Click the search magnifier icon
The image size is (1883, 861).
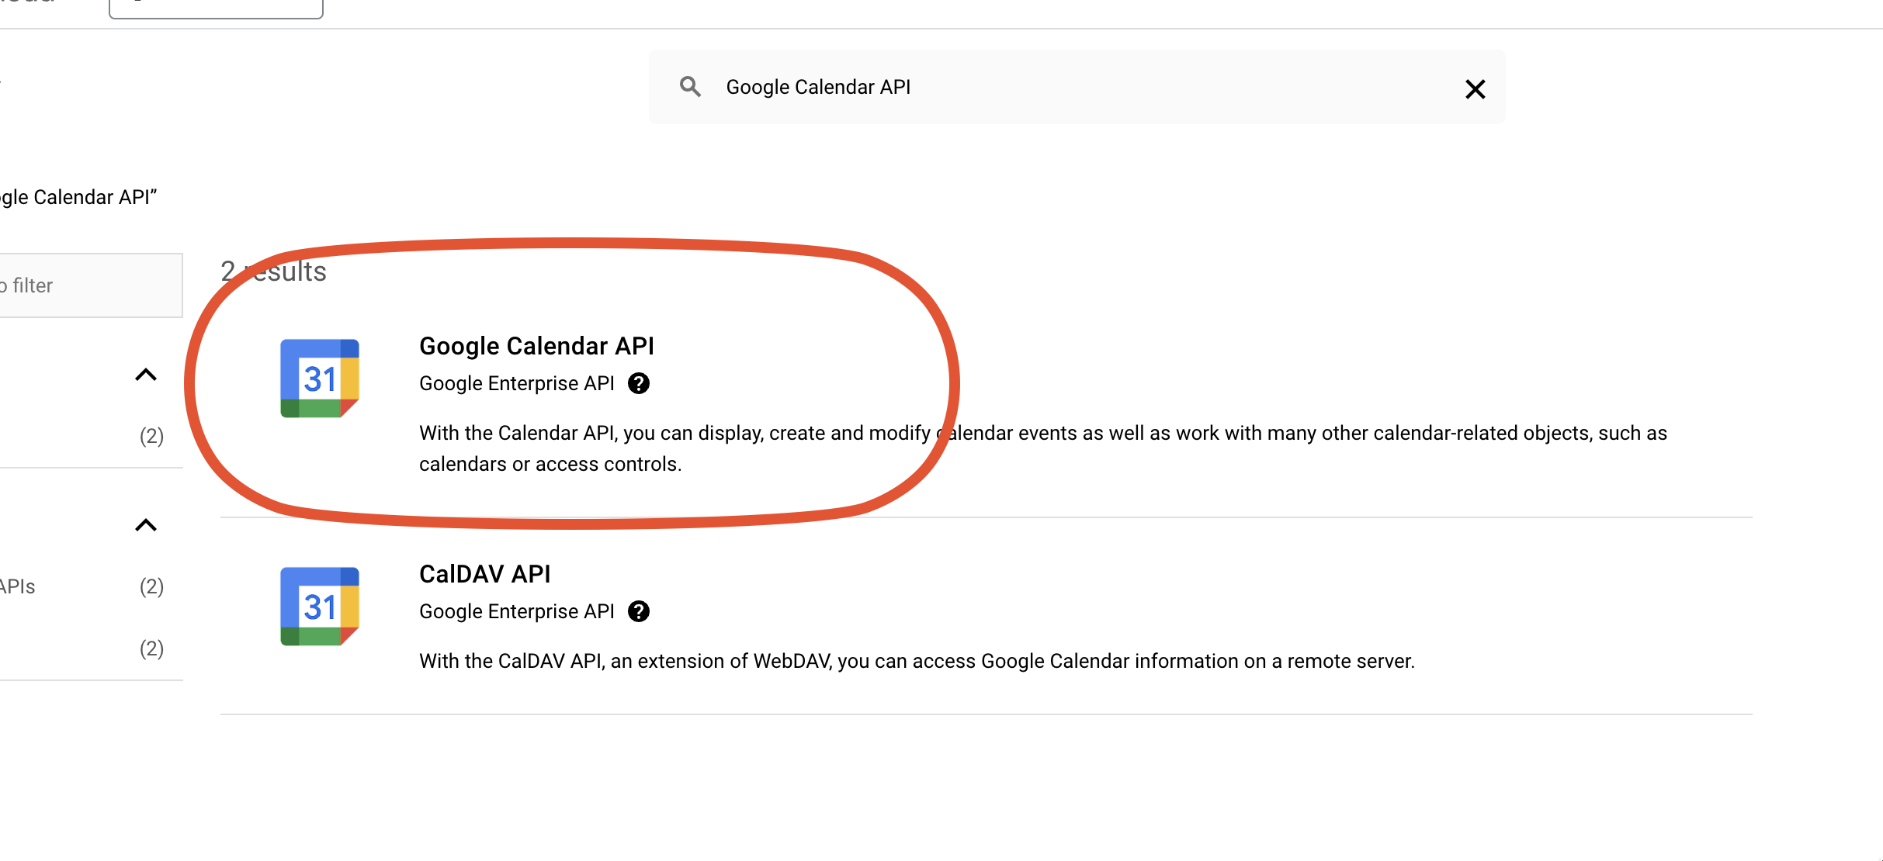(690, 87)
